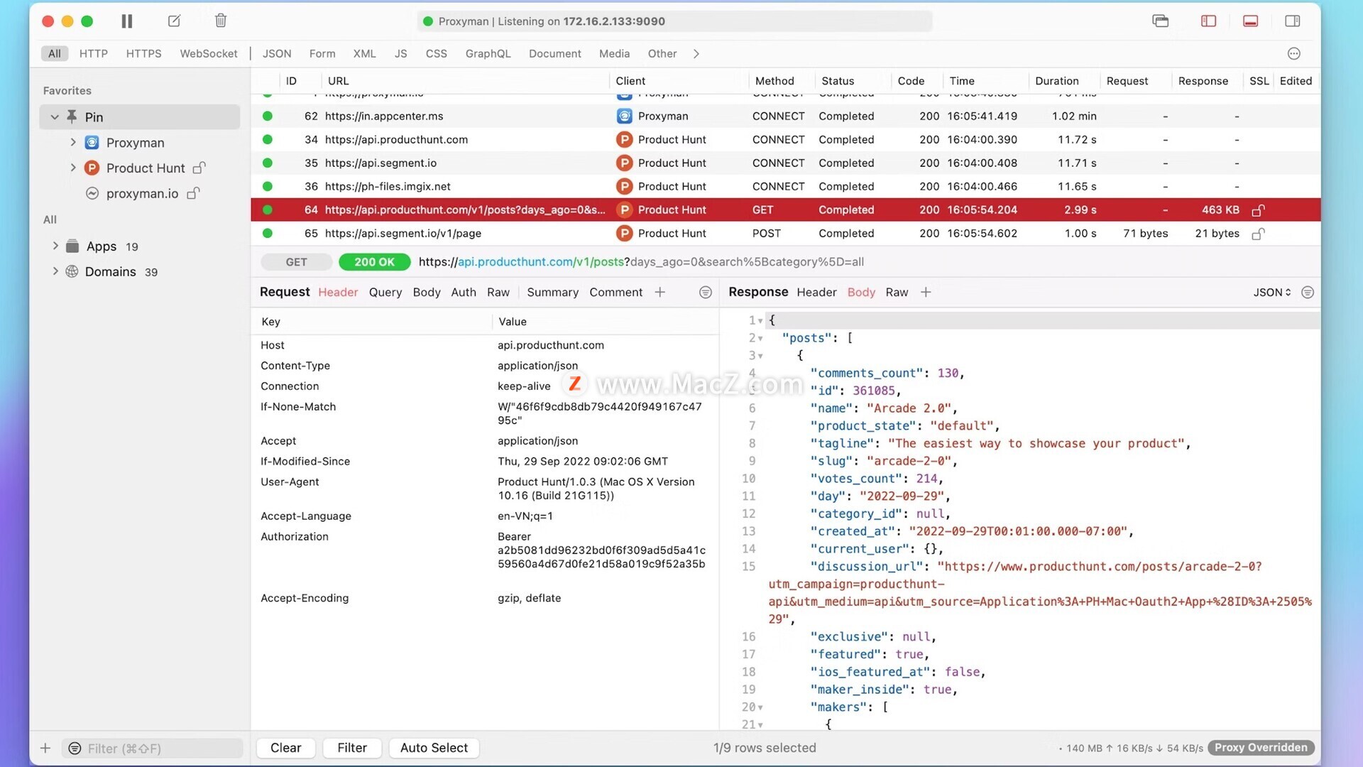Image resolution: width=1363 pixels, height=767 pixels.
Task: Filter traffic by JSON content
Action: [277, 54]
